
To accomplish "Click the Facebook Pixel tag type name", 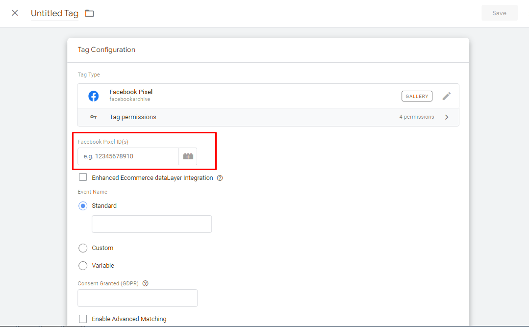I will (x=131, y=92).
